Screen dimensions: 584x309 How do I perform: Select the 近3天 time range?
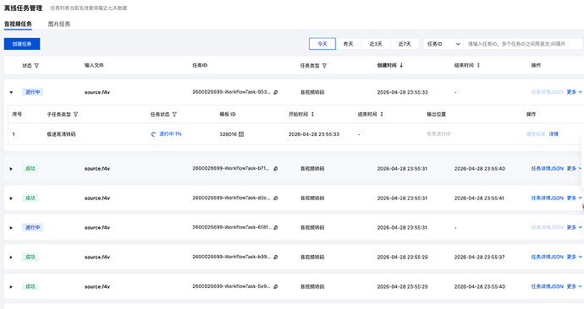(376, 44)
